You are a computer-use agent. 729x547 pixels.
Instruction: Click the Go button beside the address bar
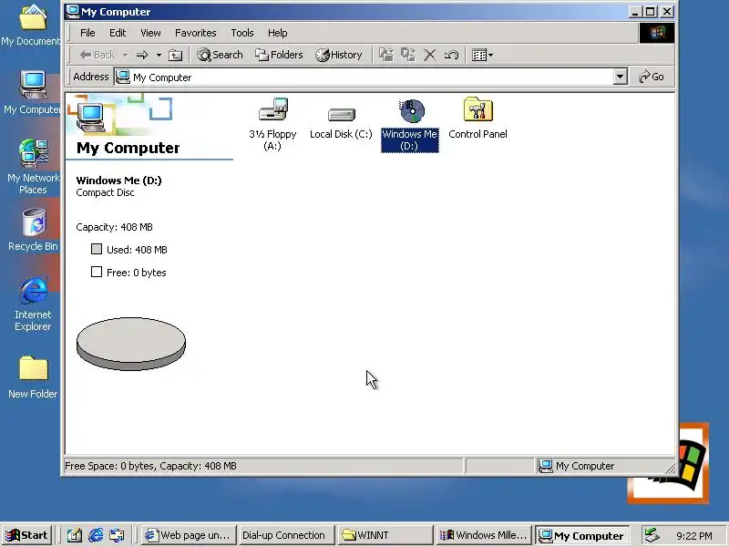click(651, 77)
